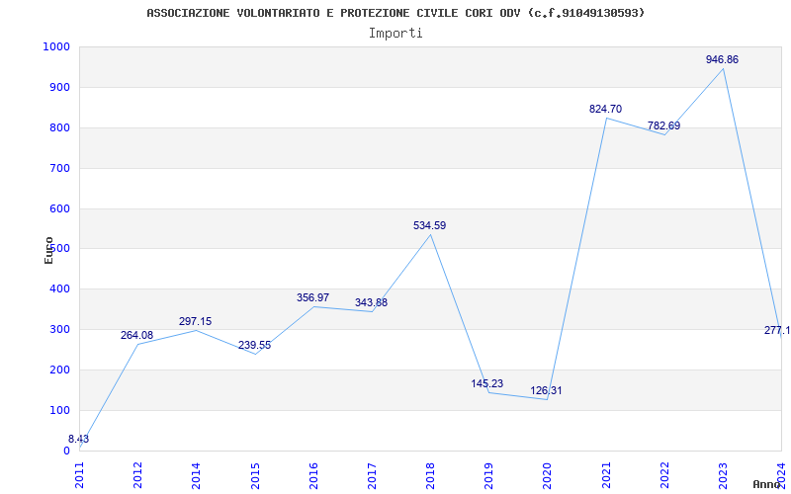
Task: Click y-axis value 0
Action: (x=66, y=451)
